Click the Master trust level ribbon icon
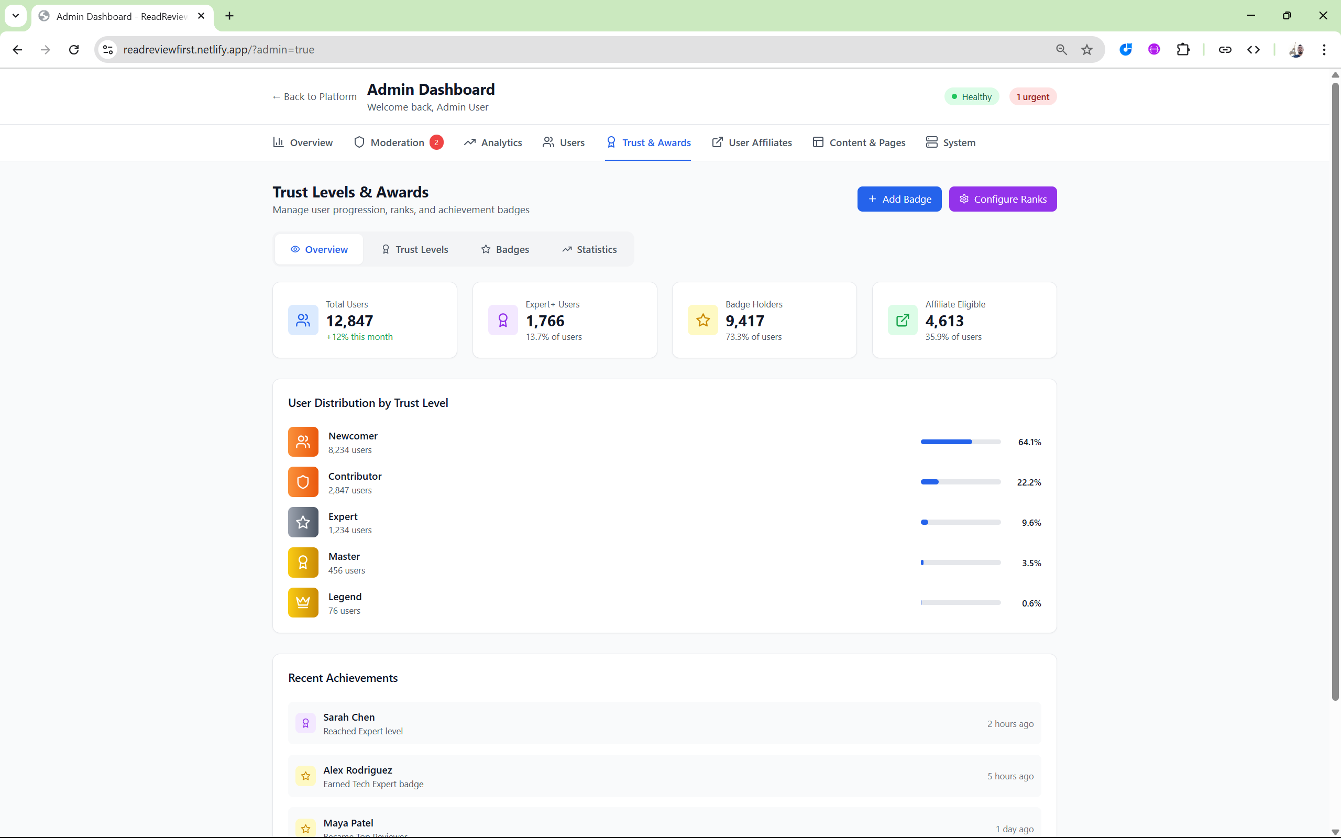Viewport: 1341px width, 838px height. pos(303,562)
